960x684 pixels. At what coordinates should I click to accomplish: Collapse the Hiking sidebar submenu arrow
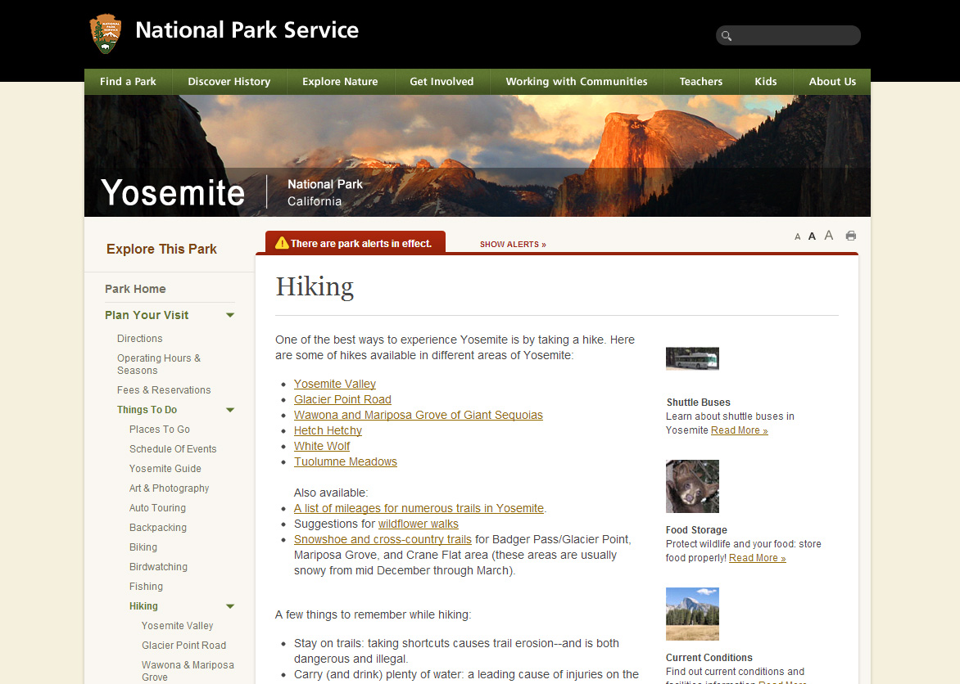tap(230, 606)
